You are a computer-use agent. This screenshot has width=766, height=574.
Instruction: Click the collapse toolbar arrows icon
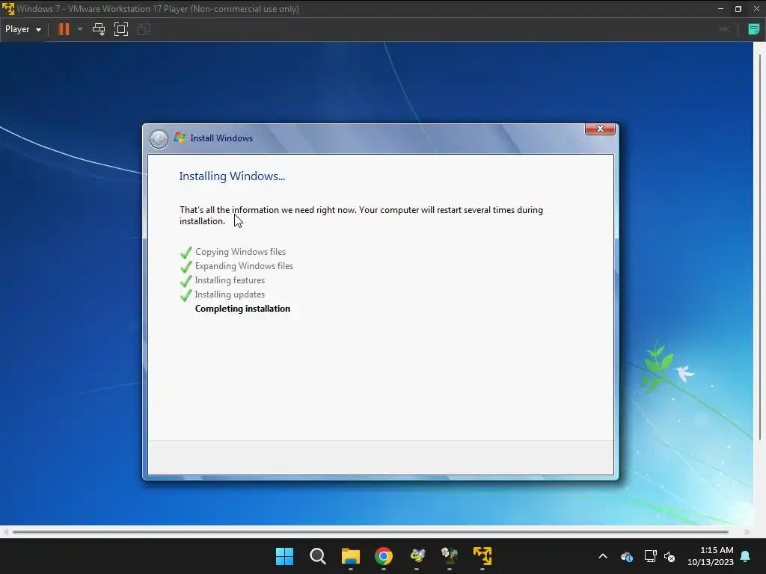[725, 29]
